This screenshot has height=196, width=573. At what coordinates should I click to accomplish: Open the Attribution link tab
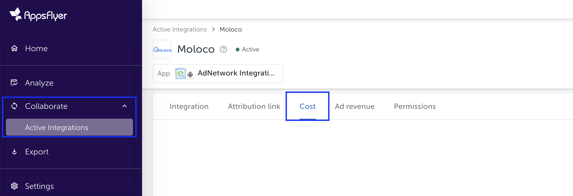pyautogui.click(x=254, y=106)
